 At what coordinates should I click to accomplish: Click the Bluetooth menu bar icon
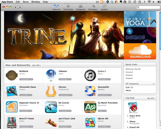pyautogui.click(x=144, y=2)
